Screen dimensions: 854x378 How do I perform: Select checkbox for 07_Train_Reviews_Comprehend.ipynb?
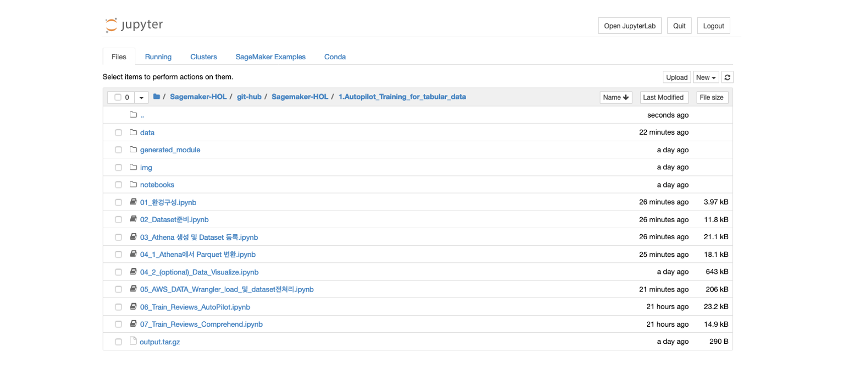pos(118,324)
